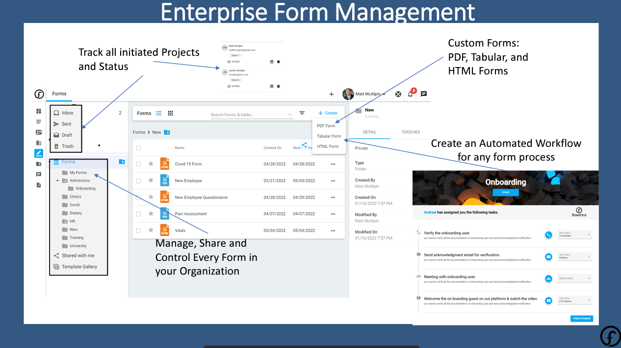Check the New Employee row checkbox
Image resolution: width=621 pixels, height=348 pixels.
pyautogui.click(x=139, y=181)
